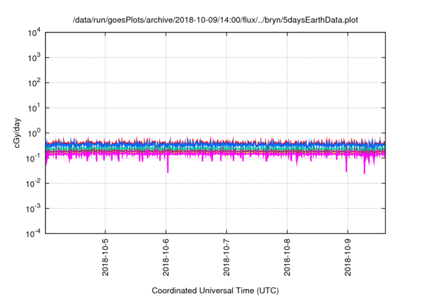Click the plot title file path

(x=215, y=20)
